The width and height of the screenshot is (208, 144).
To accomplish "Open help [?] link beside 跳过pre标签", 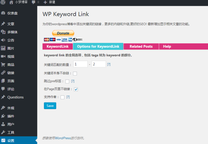I will coord(73,81).
